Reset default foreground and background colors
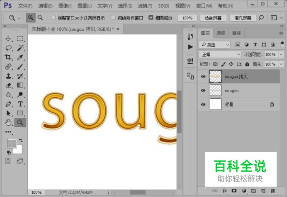Screen dimensions: 287x197 coord(9,152)
